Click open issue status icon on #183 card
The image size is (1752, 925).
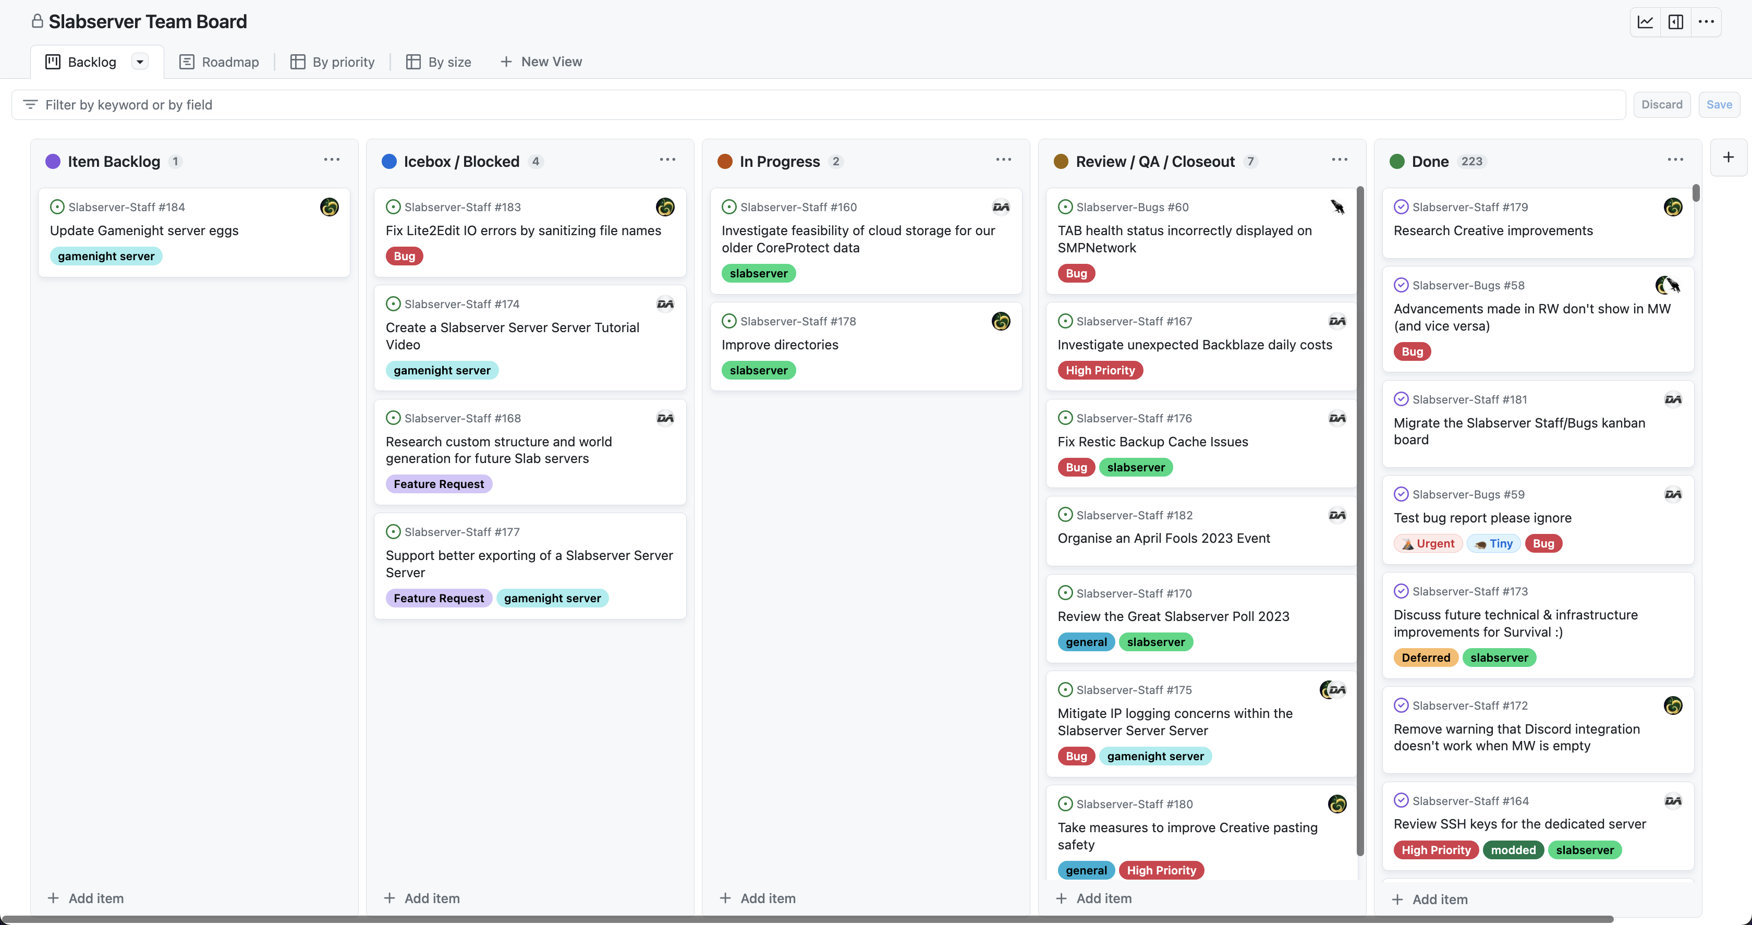pyautogui.click(x=393, y=207)
